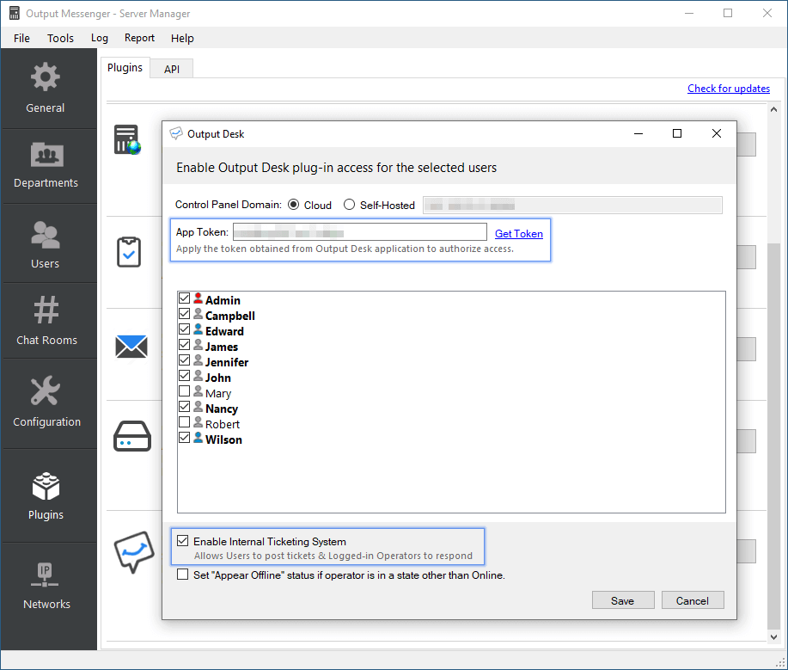Select the Jennifer user name
The image size is (788, 670).
coord(227,363)
